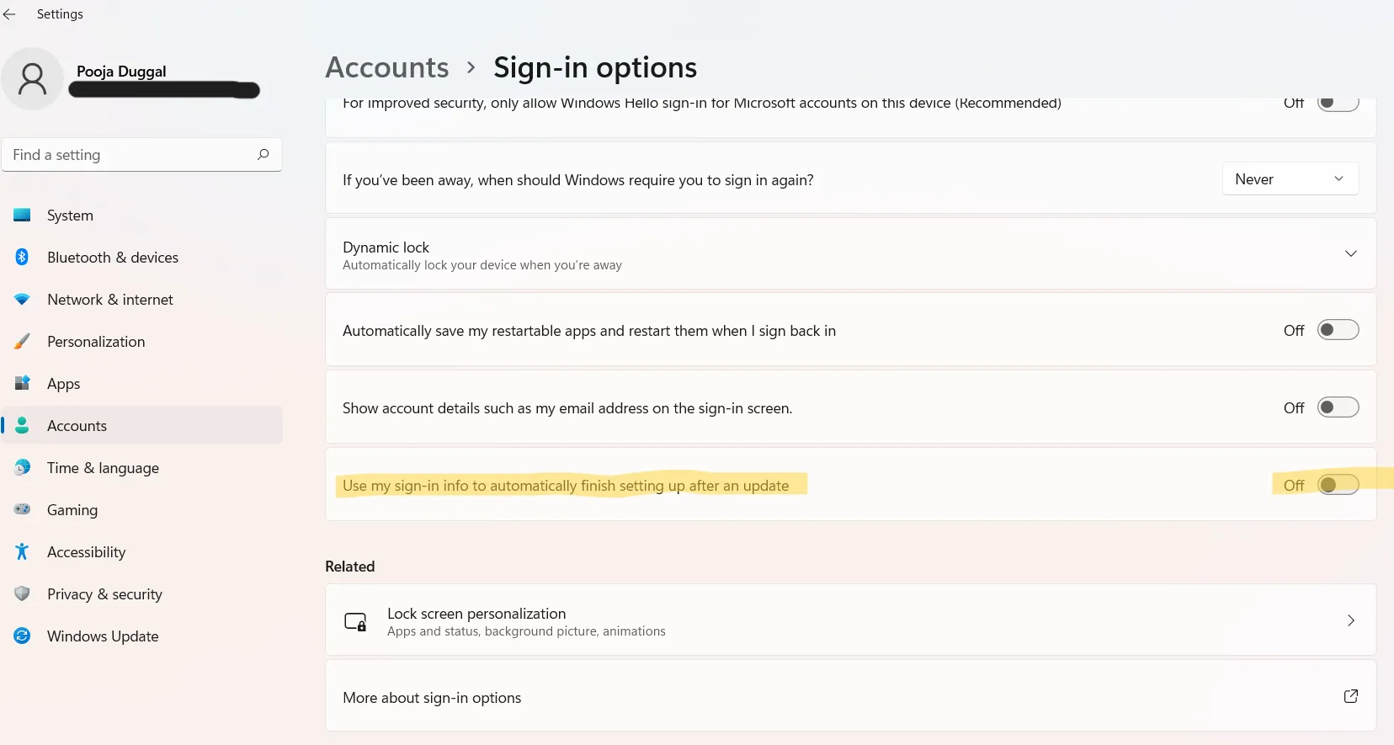Screen dimensions: 1394x745
Task: Click the Bluetooth icon in sidebar
Action: (x=23, y=257)
